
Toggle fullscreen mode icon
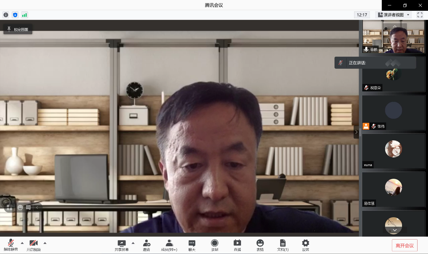(x=420, y=15)
